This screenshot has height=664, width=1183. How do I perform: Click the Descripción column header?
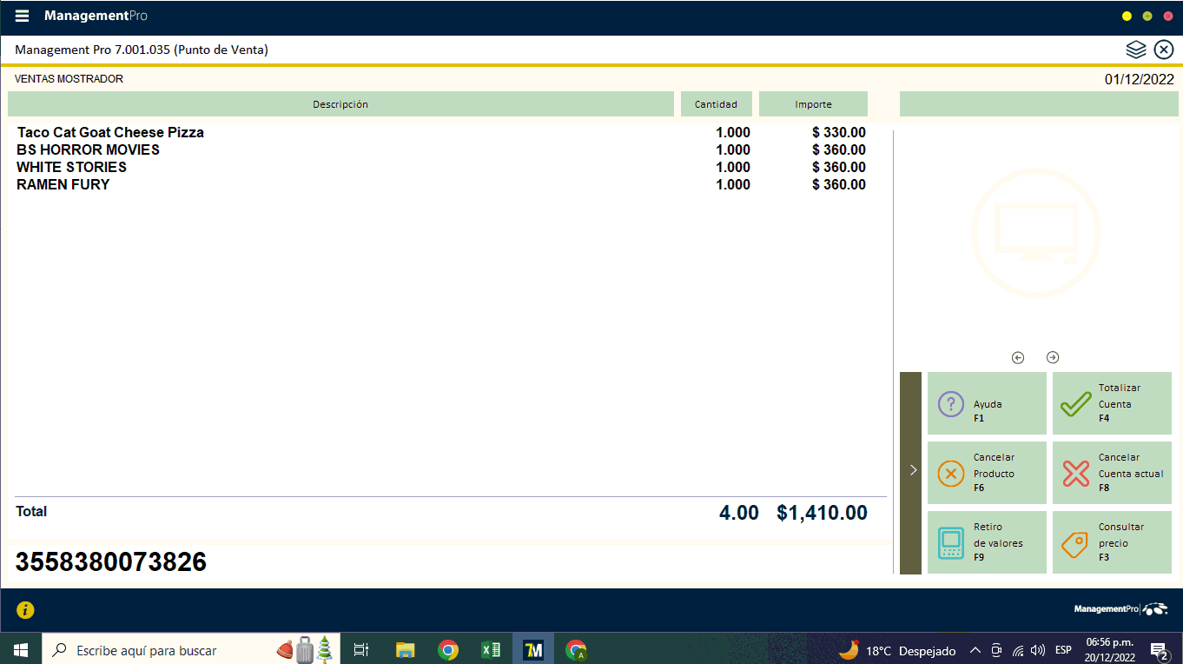pos(340,104)
